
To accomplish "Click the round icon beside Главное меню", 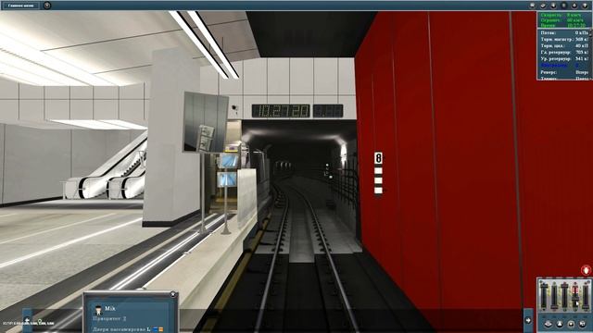I will (x=47, y=6).
